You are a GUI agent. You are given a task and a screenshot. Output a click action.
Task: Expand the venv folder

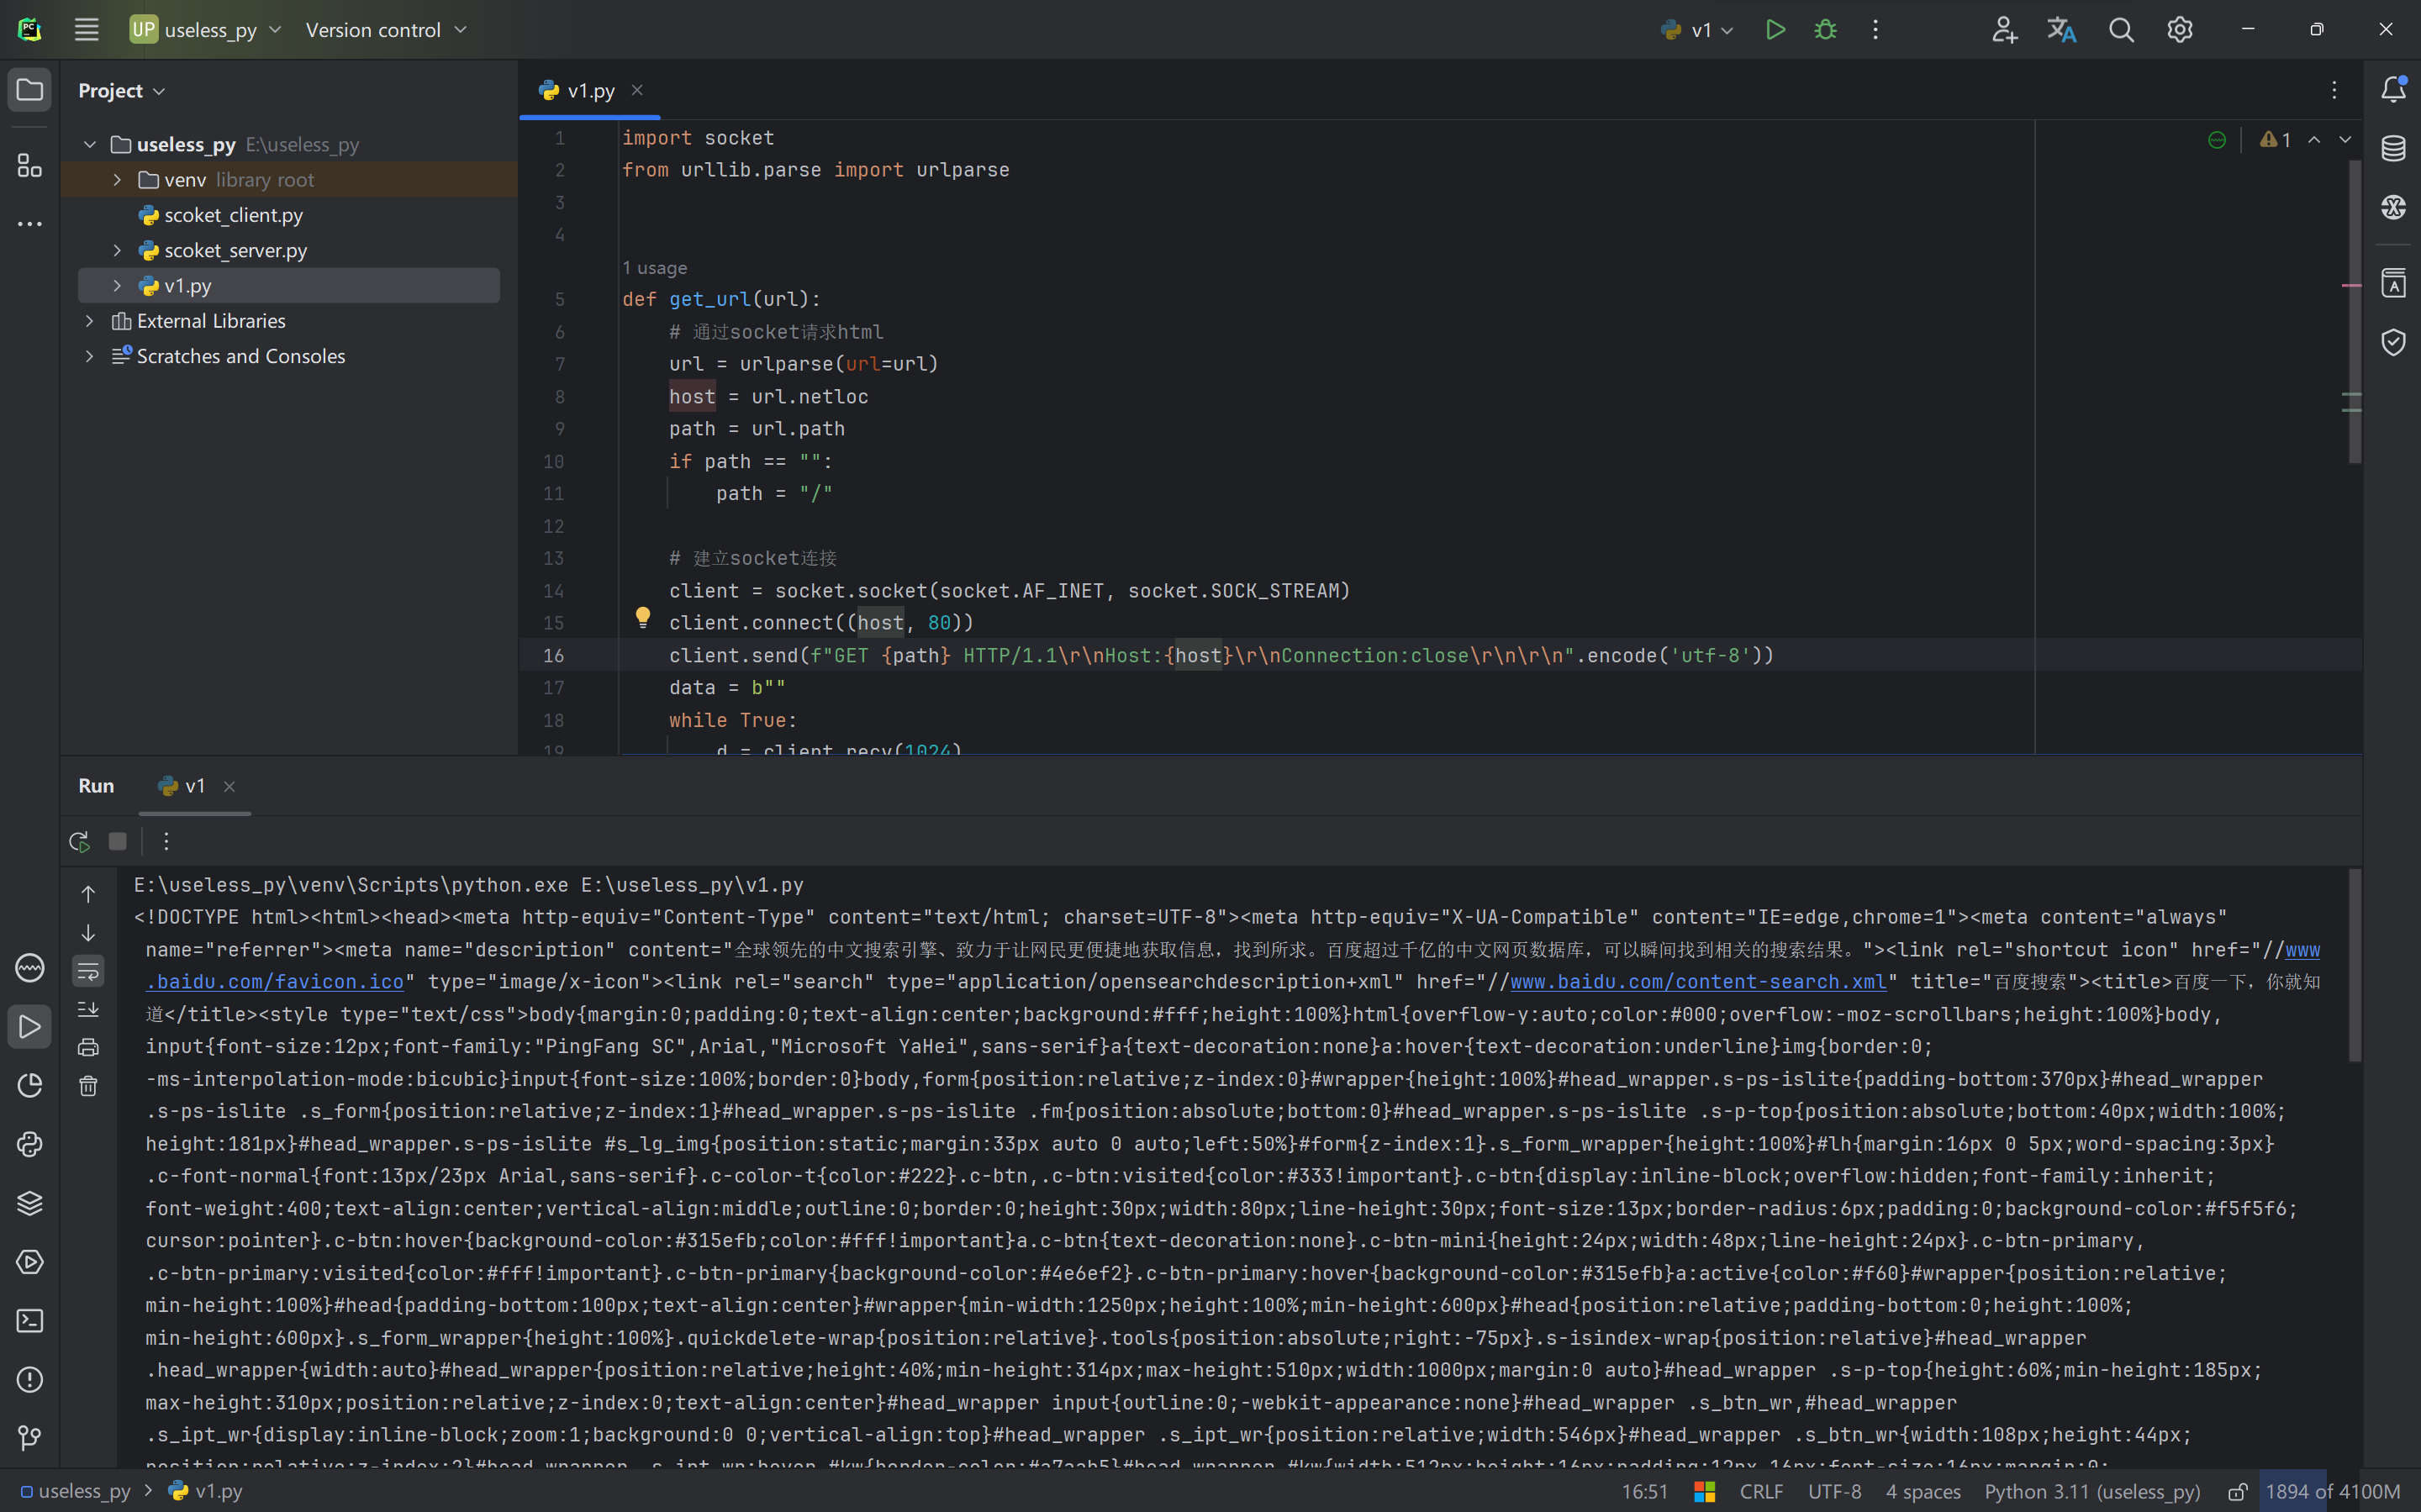(117, 180)
